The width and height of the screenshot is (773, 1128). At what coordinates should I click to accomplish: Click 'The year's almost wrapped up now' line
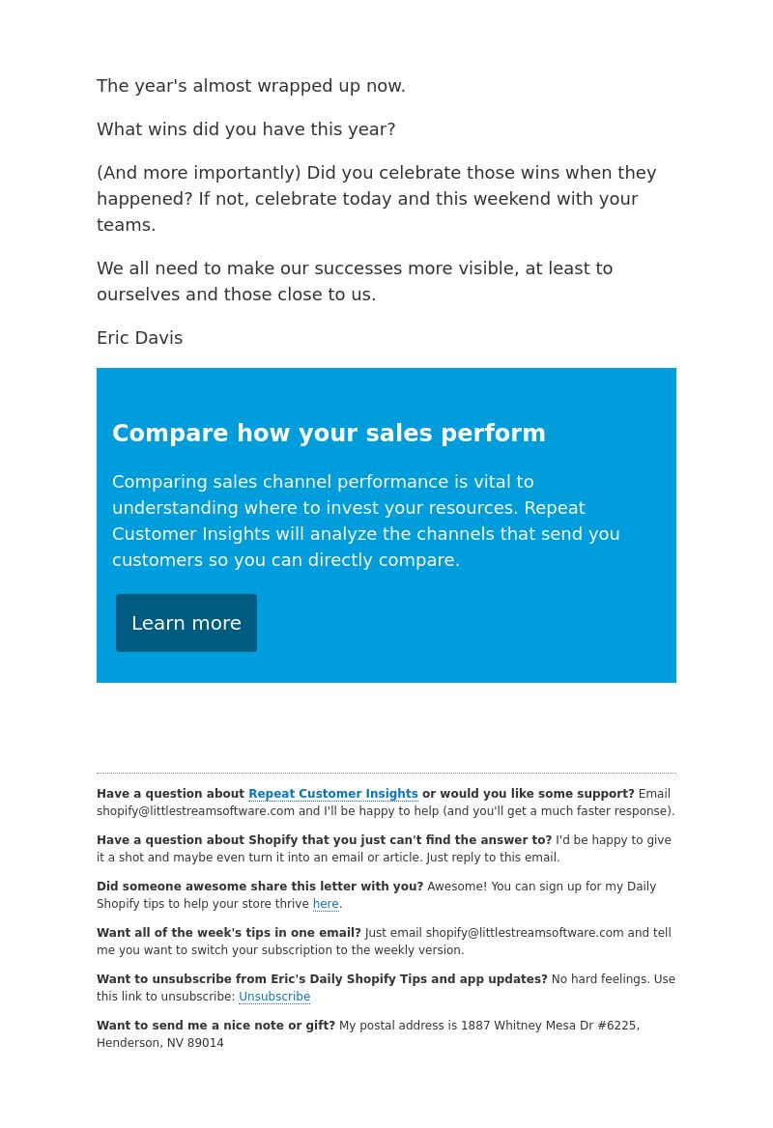point(251,86)
